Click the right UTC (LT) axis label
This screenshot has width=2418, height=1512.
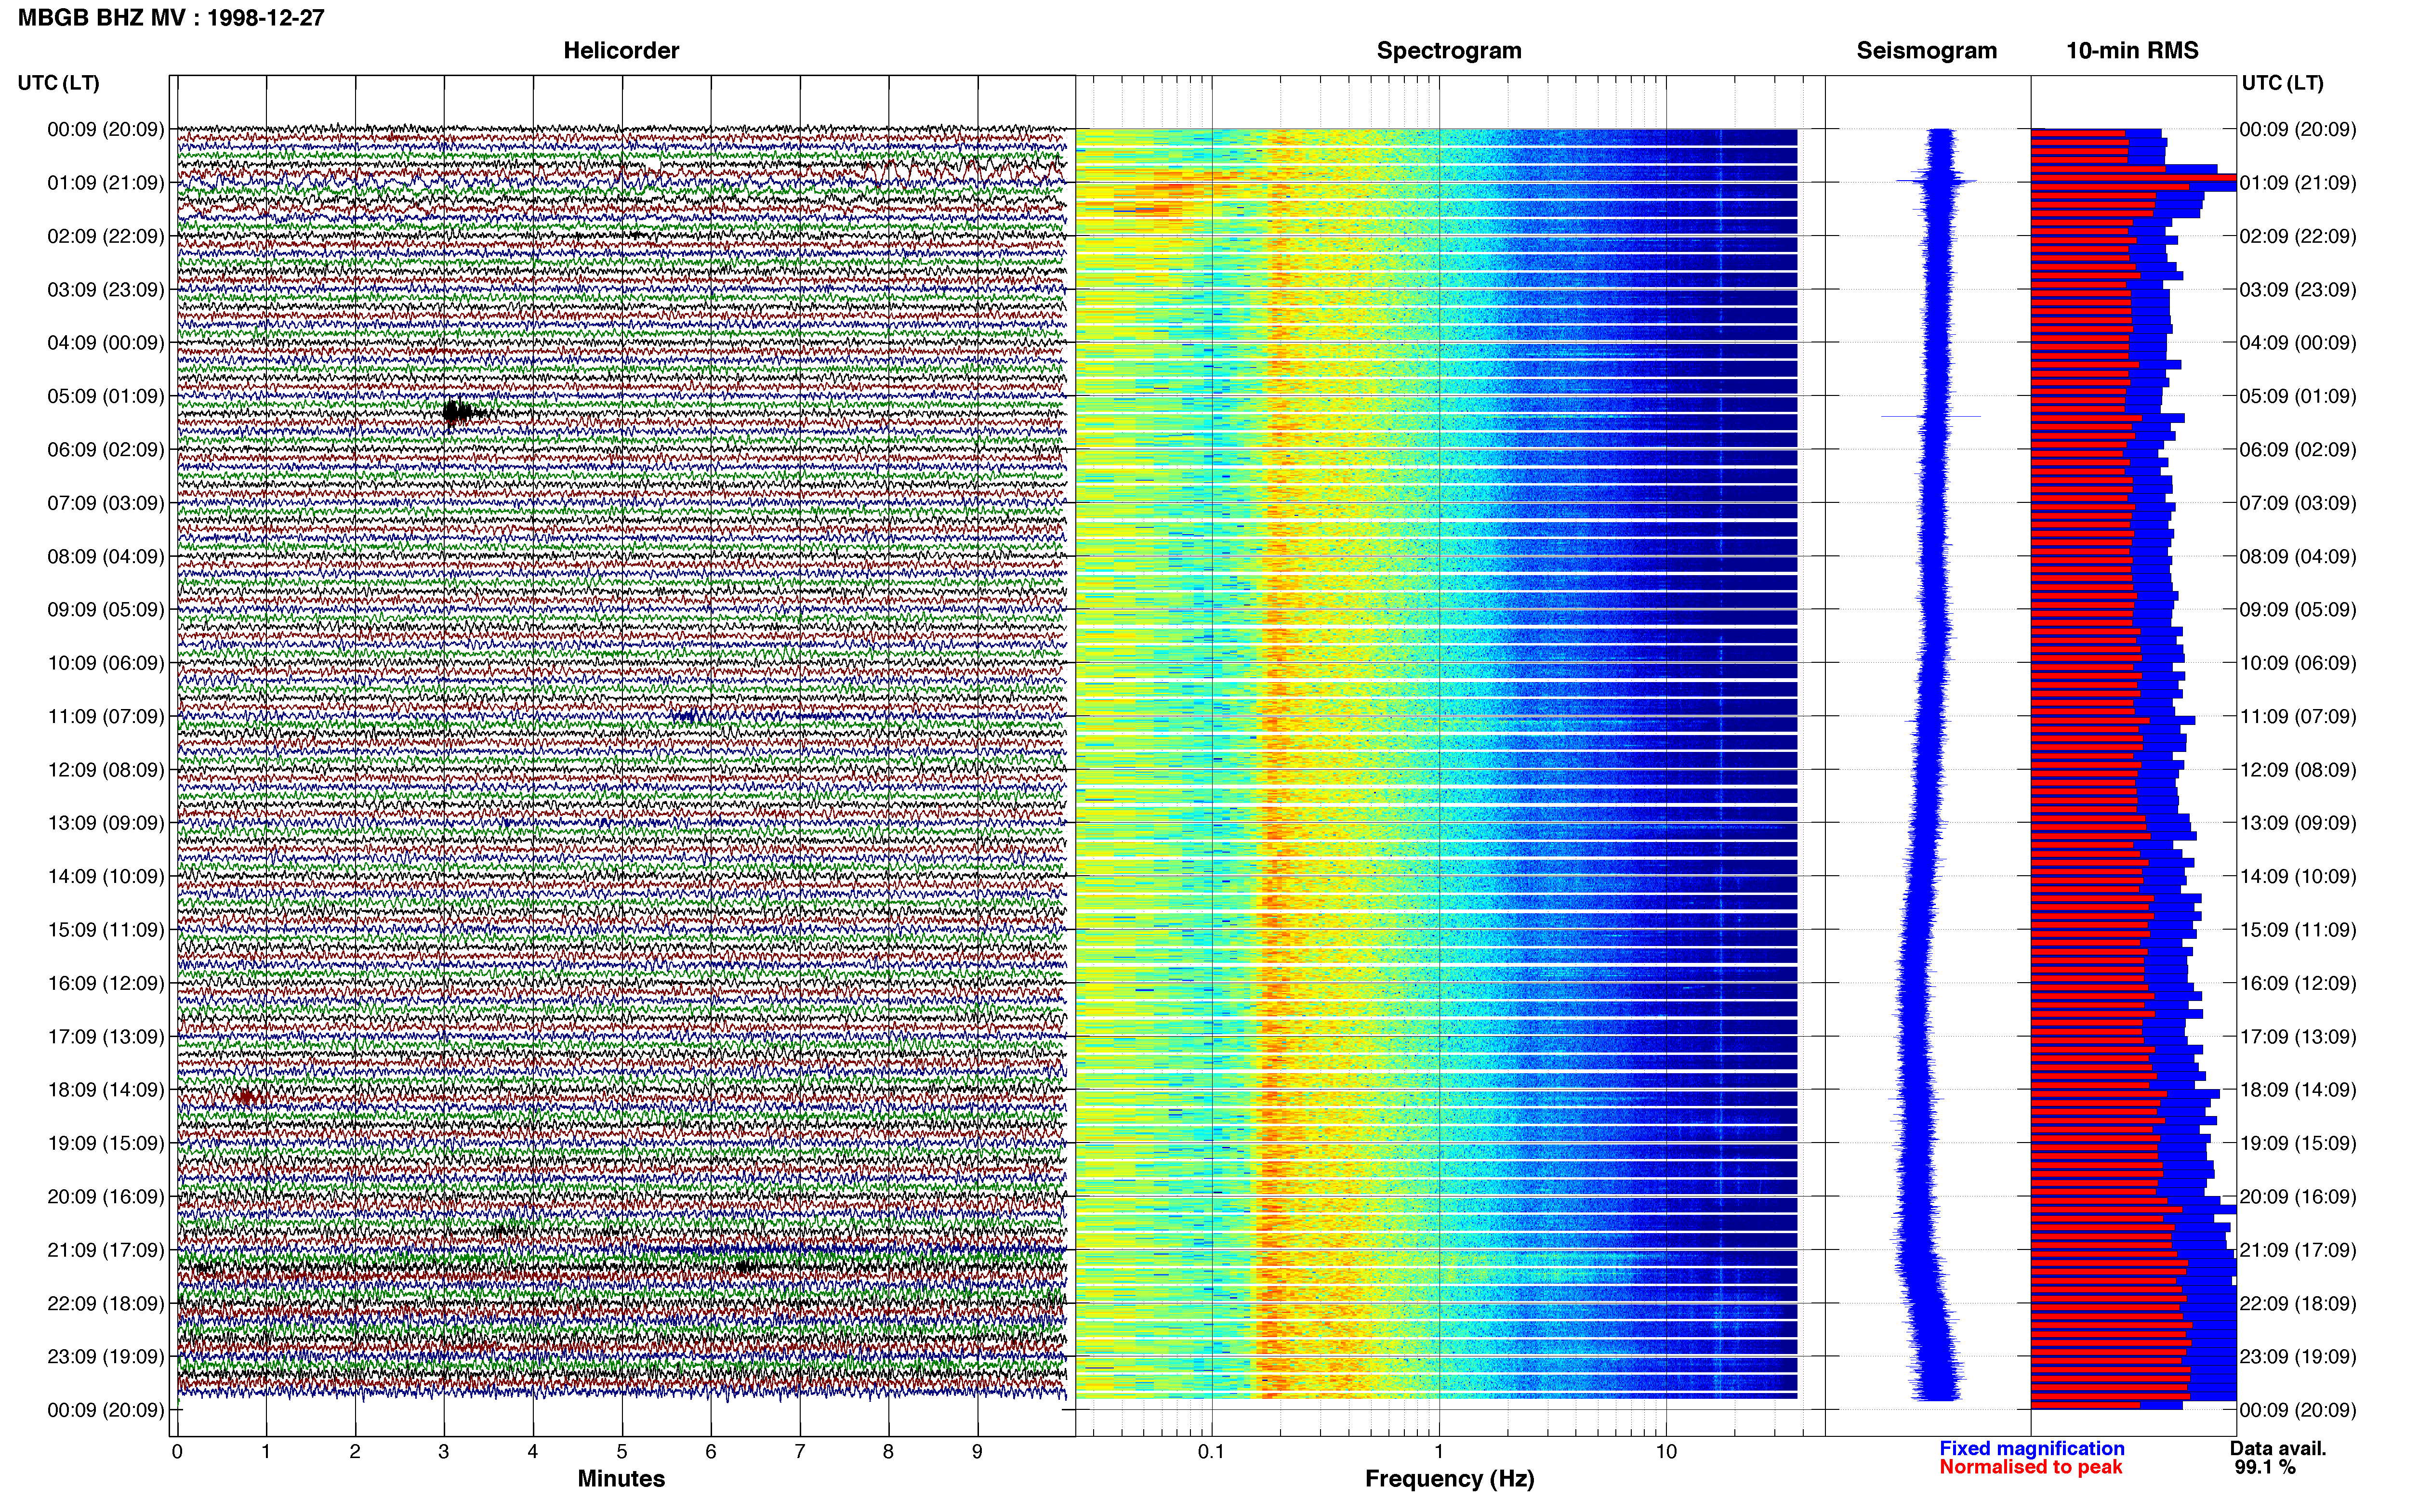pos(2282,83)
